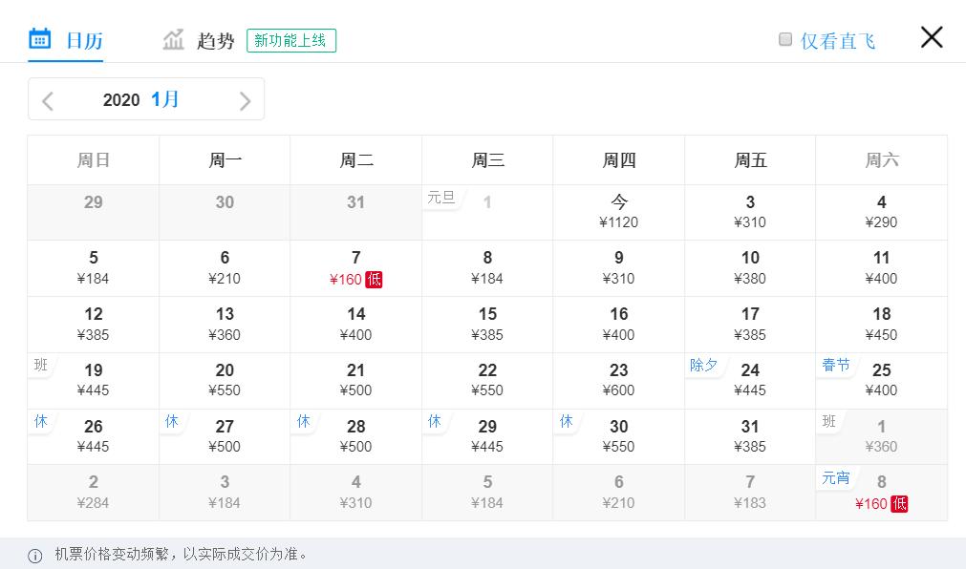This screenshot has height=569, width=966.
Task: Choose January 14 priced ¥400
Action: (x=356, y=324)
